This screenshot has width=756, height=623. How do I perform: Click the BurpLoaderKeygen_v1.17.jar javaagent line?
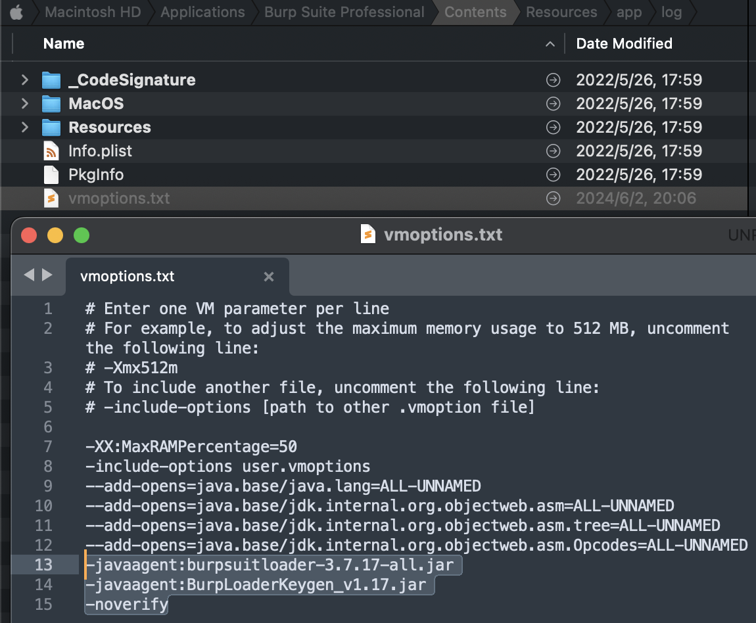point(256,585)
